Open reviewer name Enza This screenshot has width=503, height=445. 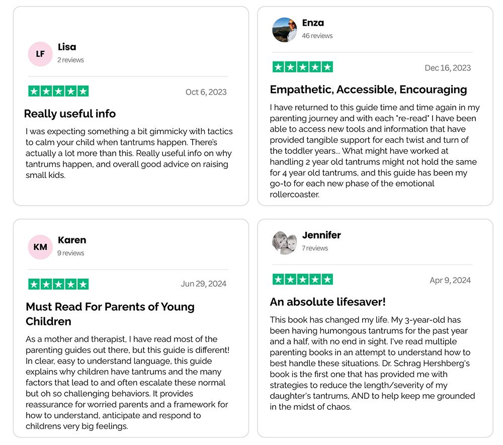point(313,23)
